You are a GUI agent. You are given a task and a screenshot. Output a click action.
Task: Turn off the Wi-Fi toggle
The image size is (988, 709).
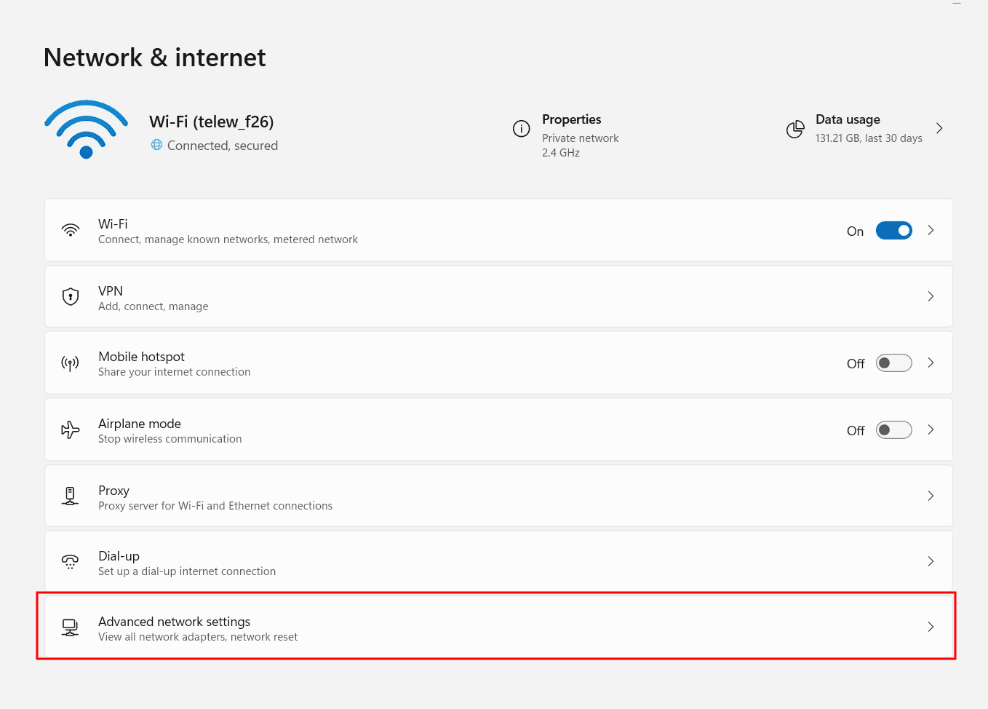(x=893, y=230)
